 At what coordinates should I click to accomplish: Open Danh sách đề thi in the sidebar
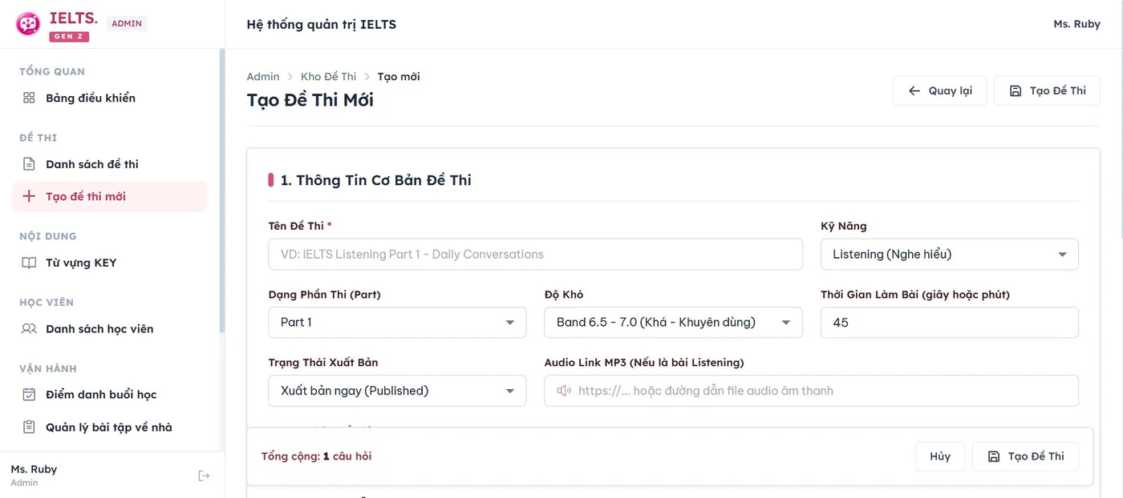tap(109, 164)
